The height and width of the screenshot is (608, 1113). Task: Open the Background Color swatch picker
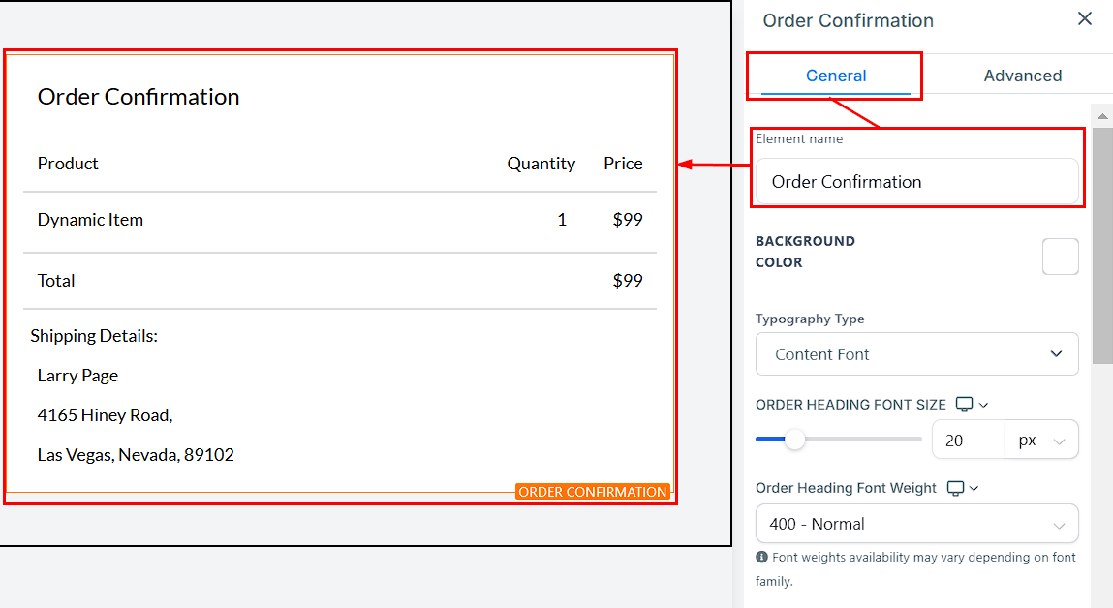pos(1060,257)
